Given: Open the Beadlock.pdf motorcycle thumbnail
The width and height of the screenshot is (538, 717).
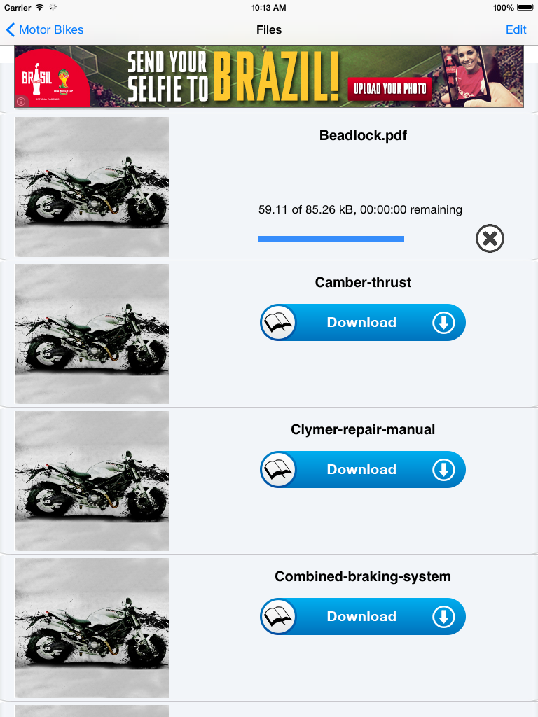Looking at the screenshot, I should click(92, 186).
